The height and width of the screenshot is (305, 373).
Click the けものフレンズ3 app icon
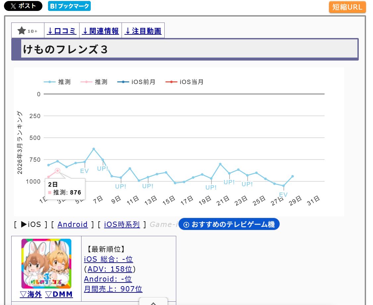click(46, 263)
